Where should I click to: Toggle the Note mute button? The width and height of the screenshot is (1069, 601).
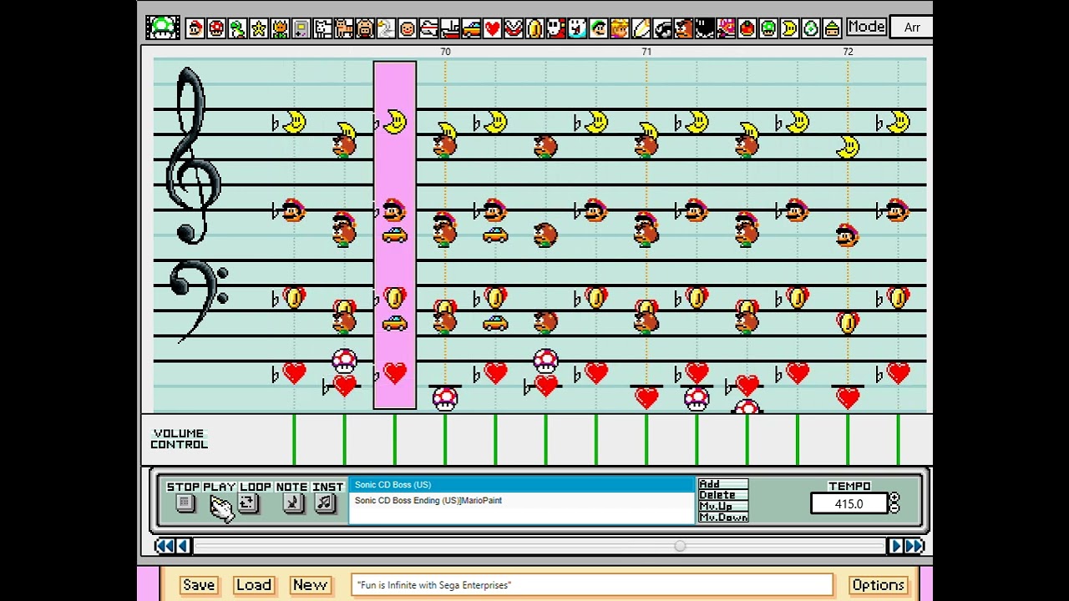pyautogui.click(x=292, y=503)
